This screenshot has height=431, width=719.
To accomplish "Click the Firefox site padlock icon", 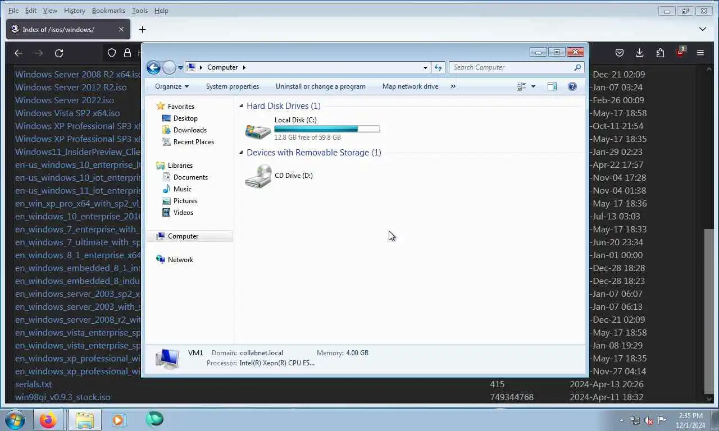I will click(x=128, y=53).
